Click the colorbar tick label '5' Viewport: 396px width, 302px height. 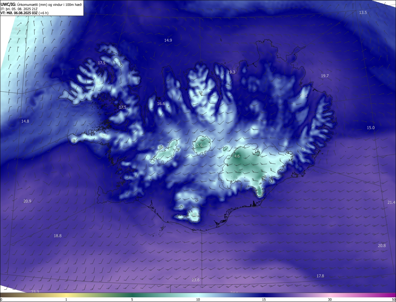132,300
